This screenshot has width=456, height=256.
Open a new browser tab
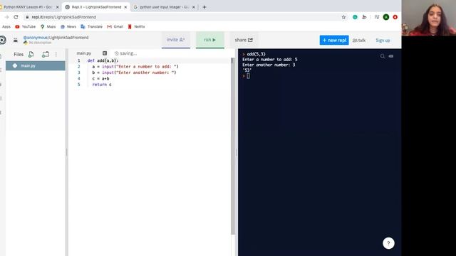tap(204, 7)
